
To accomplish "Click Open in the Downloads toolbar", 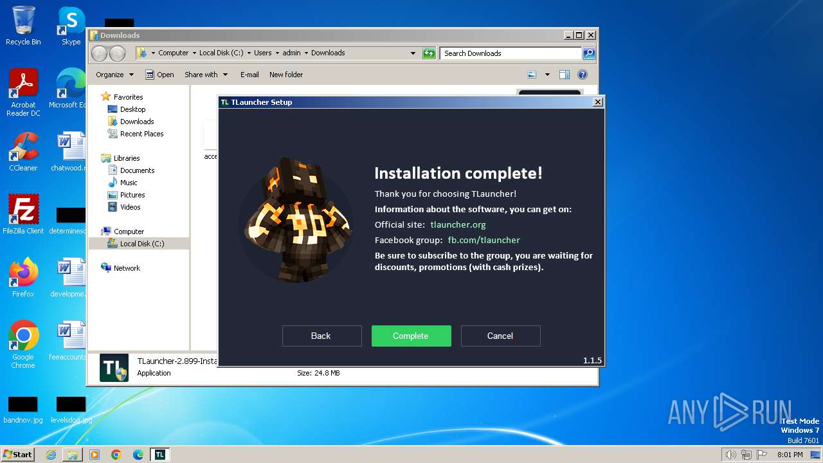I will click(159, 75).
